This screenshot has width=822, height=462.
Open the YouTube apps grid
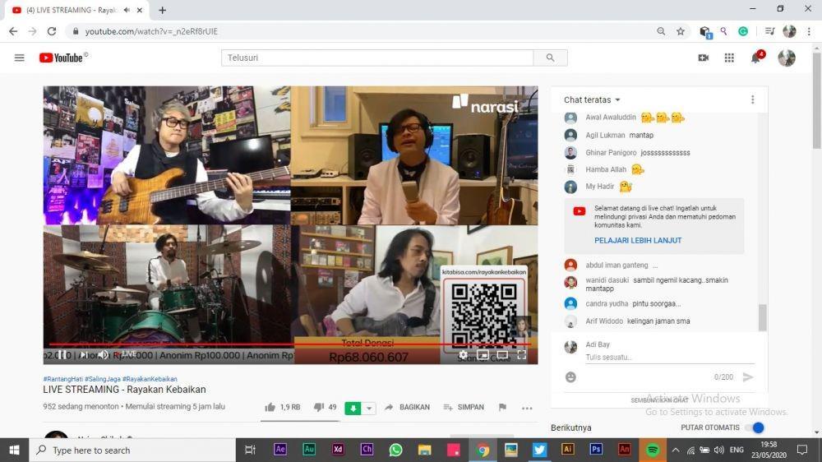click(x=729, y=58)
